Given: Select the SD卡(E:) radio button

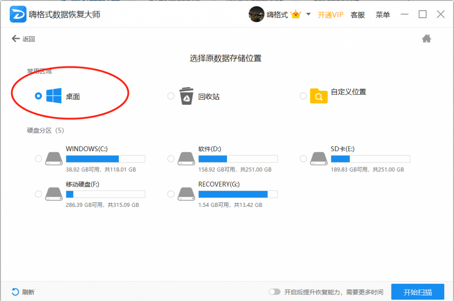Looking at the screenshot, I should pos(303,158).
